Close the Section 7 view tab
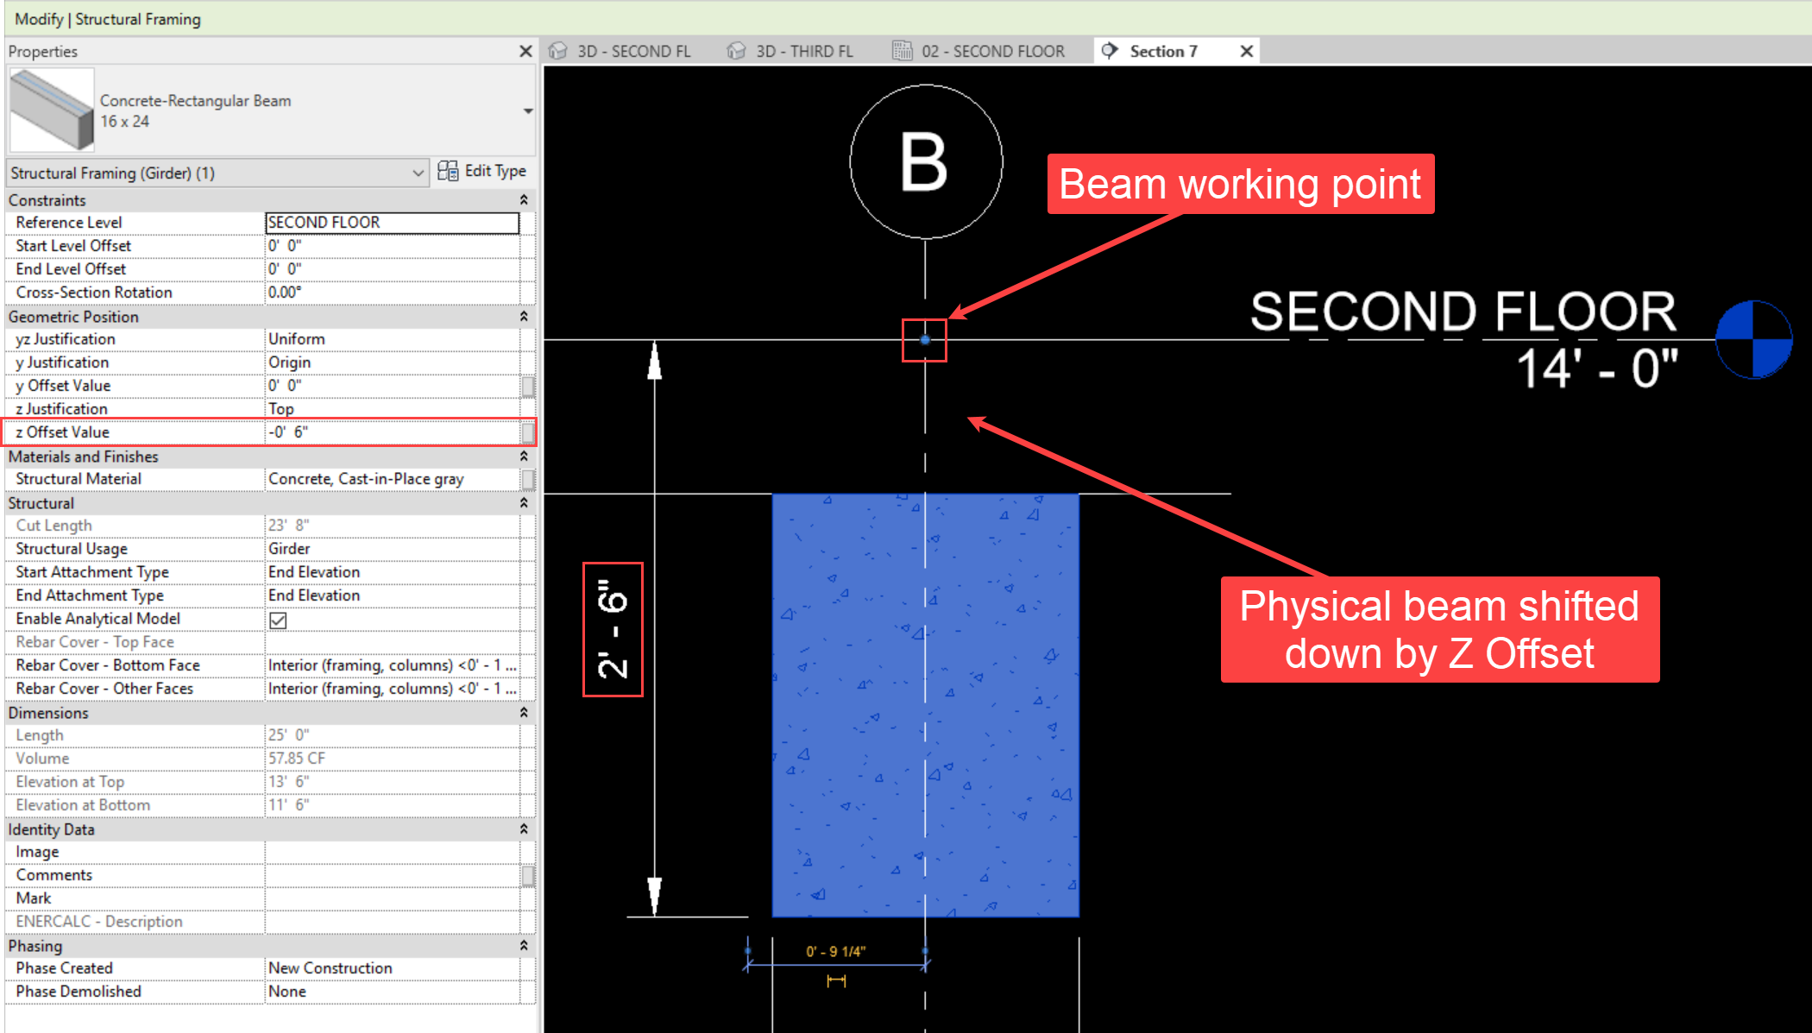The height and width of the screenshot is (1033, 1812). pyautogui.click(x=1246, y=52)
